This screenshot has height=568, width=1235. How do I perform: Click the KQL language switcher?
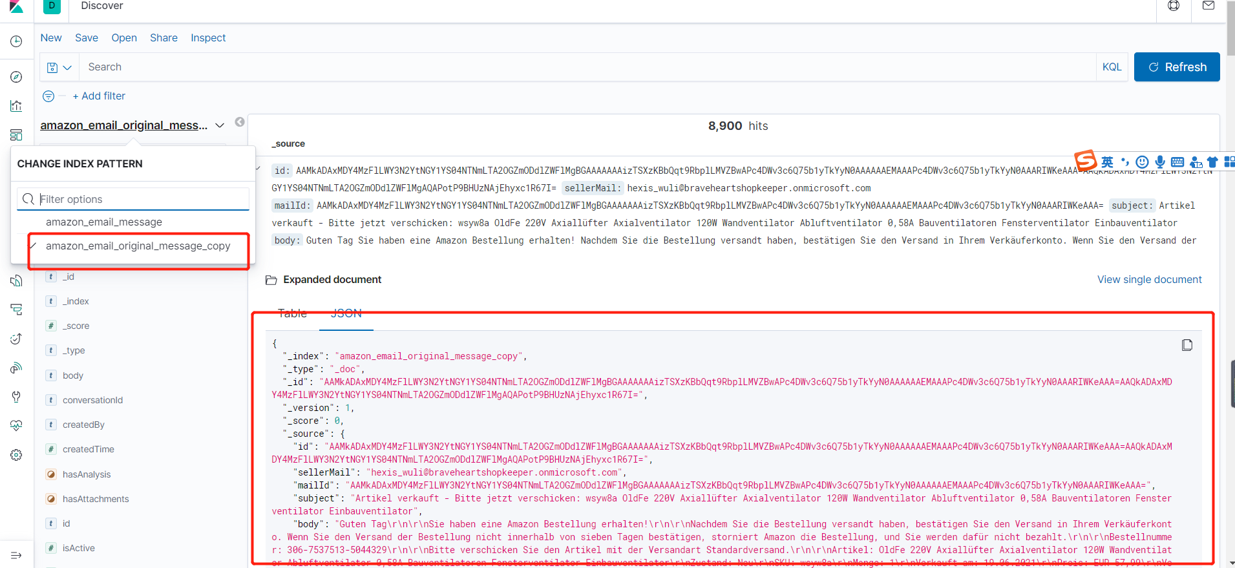(x=1112, y=67)
